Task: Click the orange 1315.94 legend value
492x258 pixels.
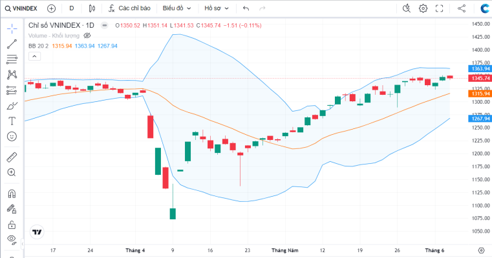Action: (x=62, y=46)
